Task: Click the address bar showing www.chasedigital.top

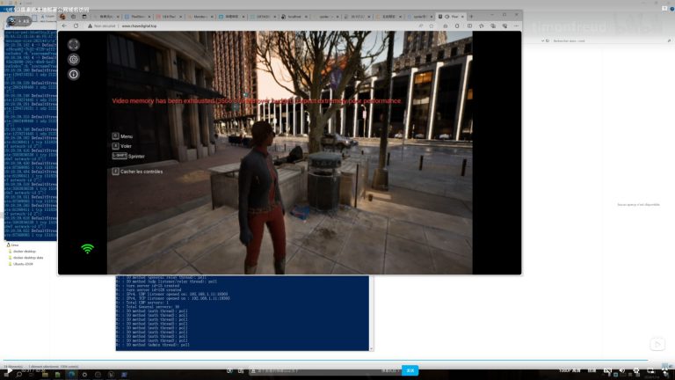Action: (x=258, y=26)
